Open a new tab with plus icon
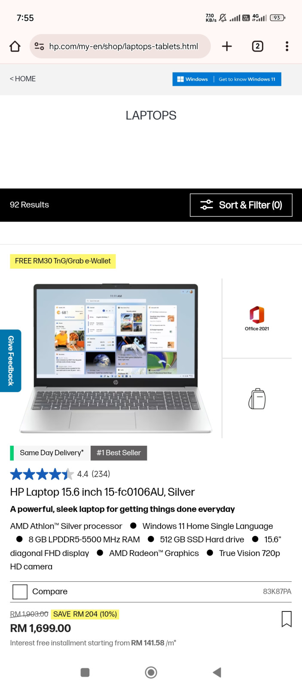This screenshot has width=302, height=687. pos(227,46)
